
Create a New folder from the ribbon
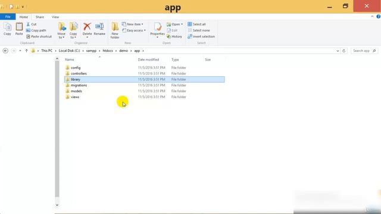(115, 30)
